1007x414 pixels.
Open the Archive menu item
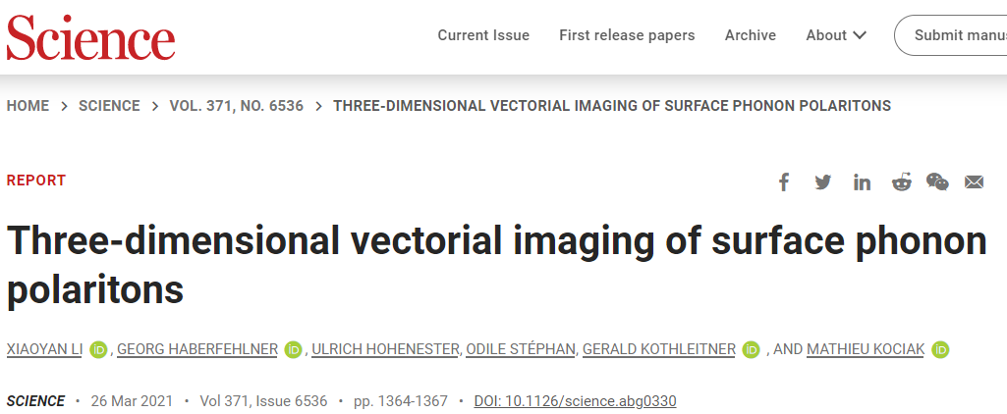751,35
